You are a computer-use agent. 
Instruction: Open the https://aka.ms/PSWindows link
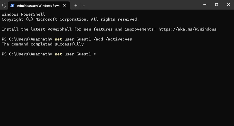click(x=187, y=29)
